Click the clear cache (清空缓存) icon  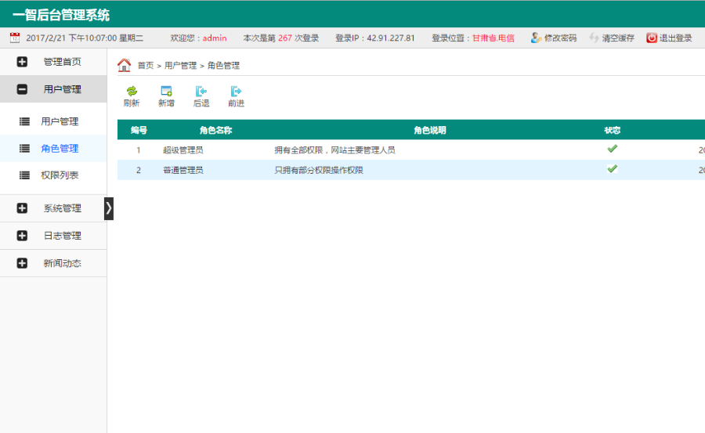[595, 38]
